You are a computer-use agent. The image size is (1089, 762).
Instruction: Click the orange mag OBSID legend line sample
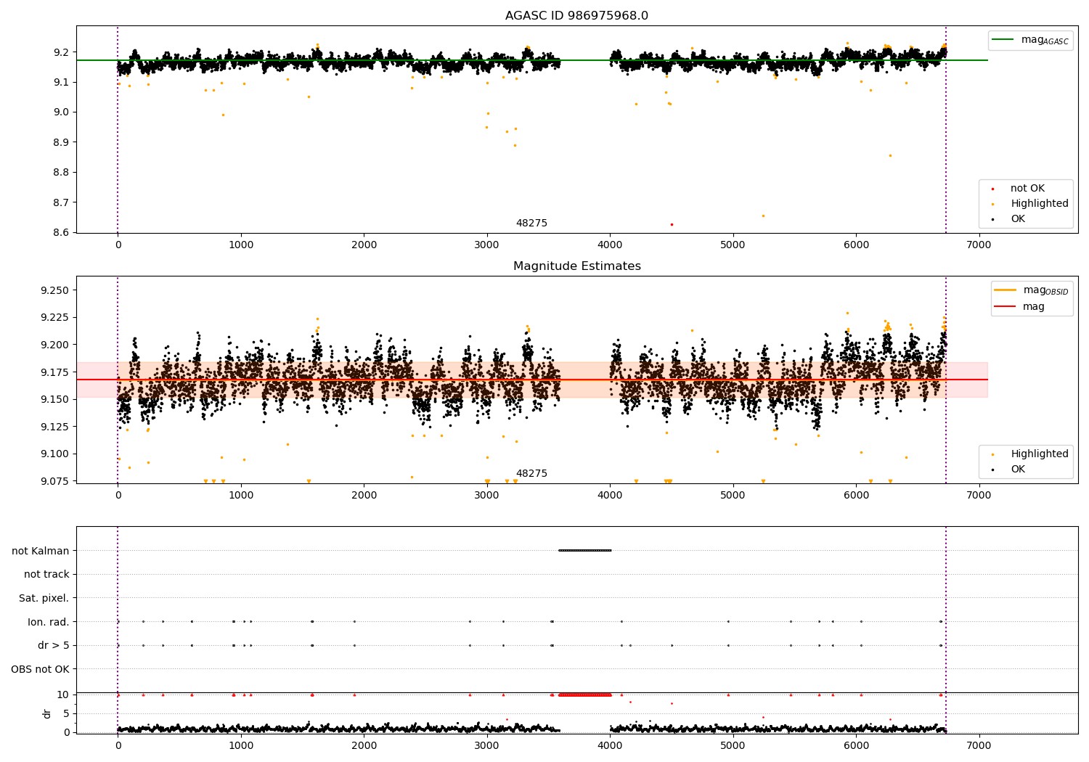point(1006,290)
